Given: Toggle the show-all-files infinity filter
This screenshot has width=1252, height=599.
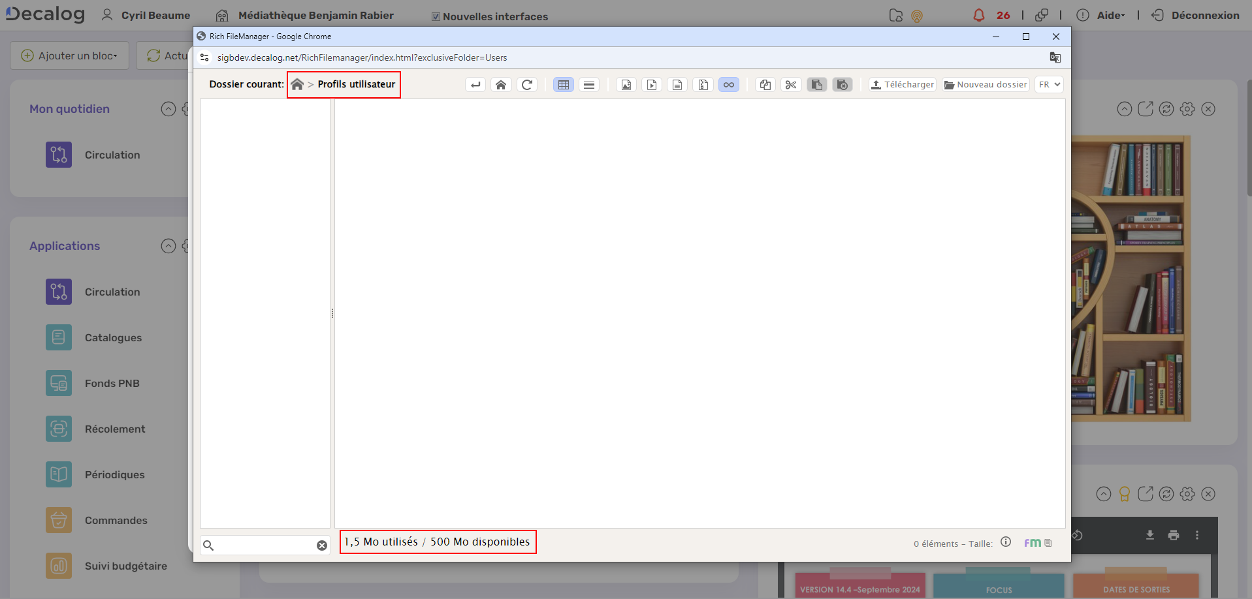Looking at the screenshot, I should click(729, 85).
